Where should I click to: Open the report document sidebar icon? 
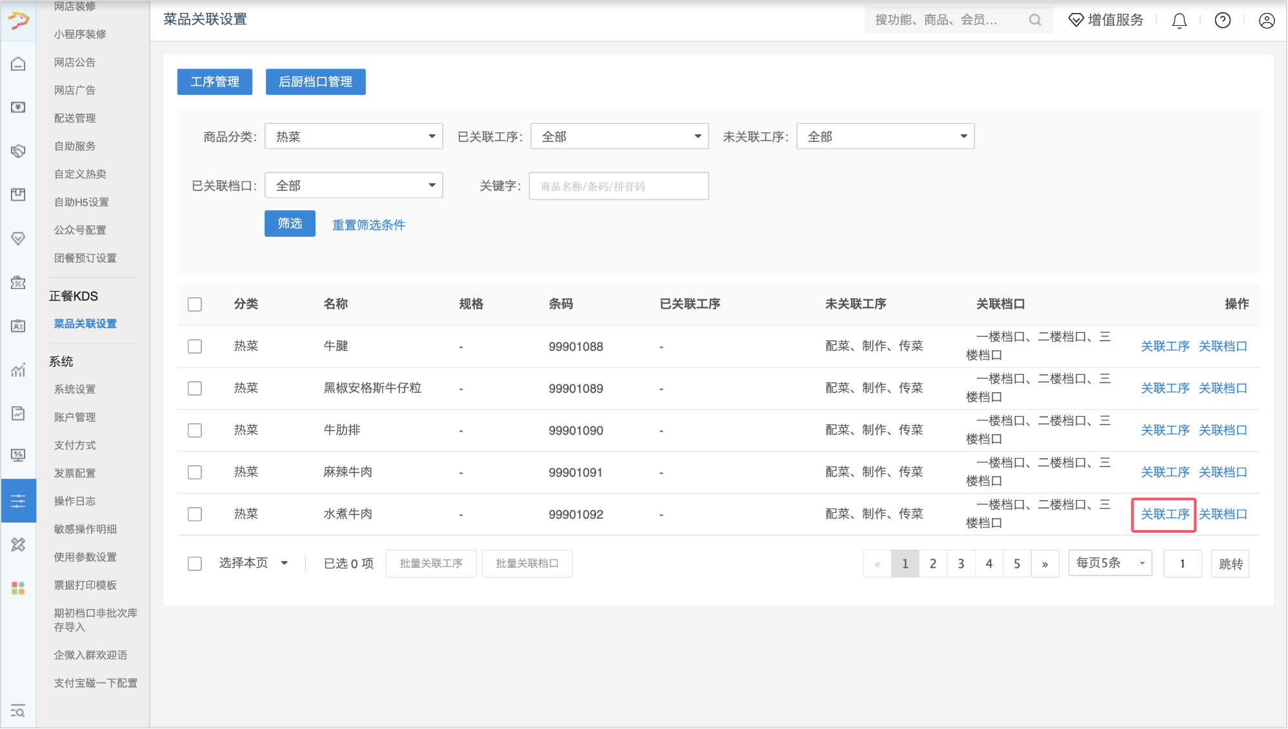(18, 413)
